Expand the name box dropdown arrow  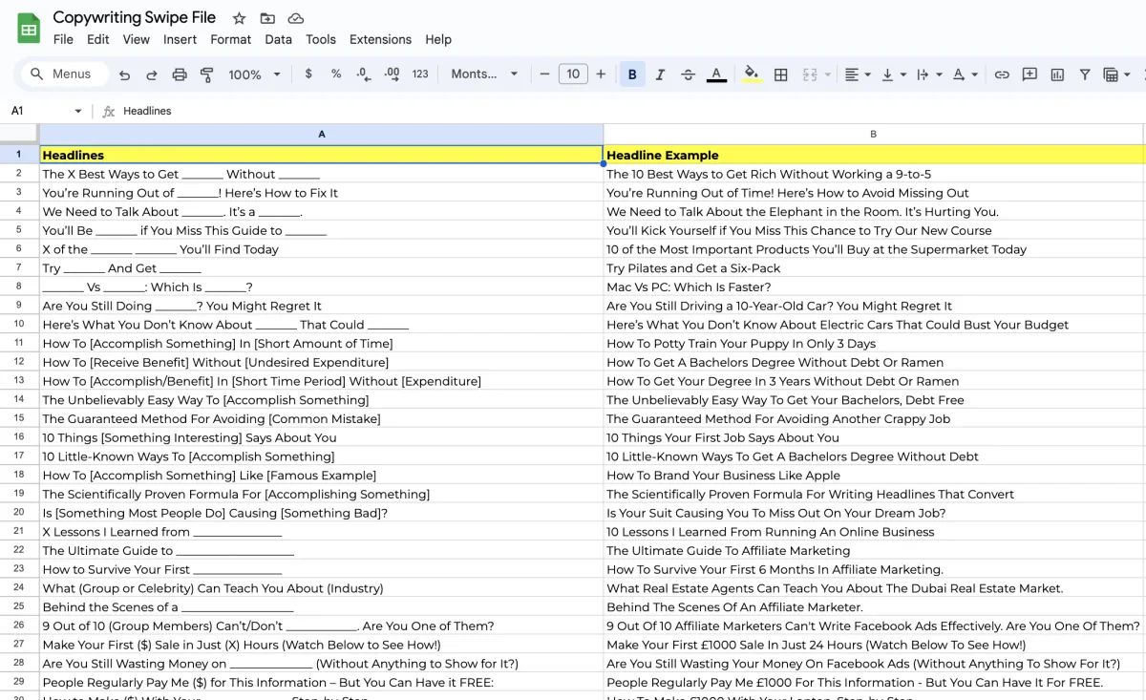pos(78,112)
